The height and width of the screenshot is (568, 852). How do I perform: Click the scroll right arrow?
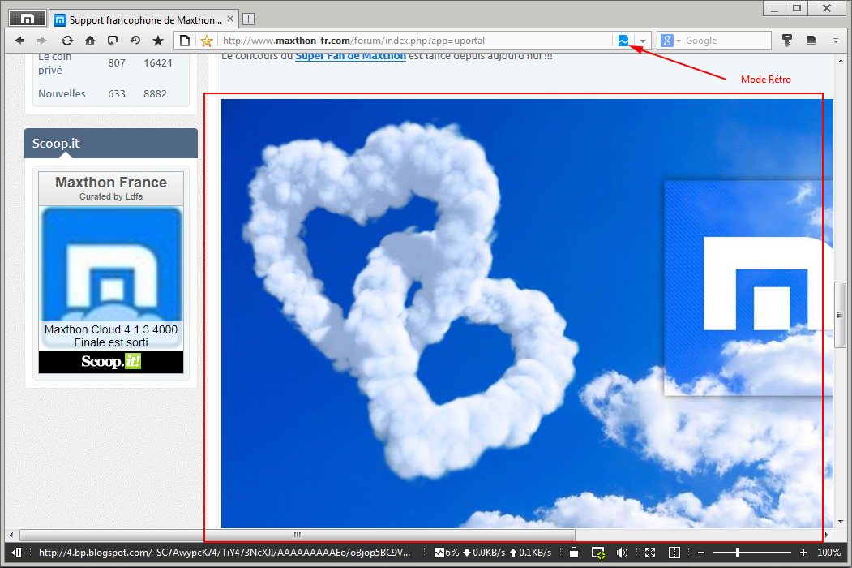click(827, 535)
